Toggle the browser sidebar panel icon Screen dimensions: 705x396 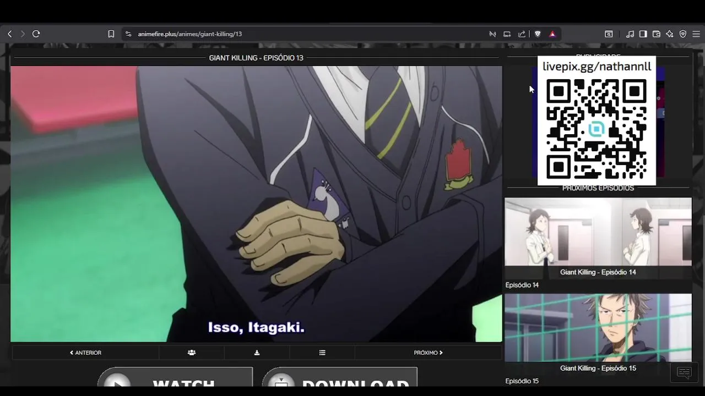[x=643, y=34]
